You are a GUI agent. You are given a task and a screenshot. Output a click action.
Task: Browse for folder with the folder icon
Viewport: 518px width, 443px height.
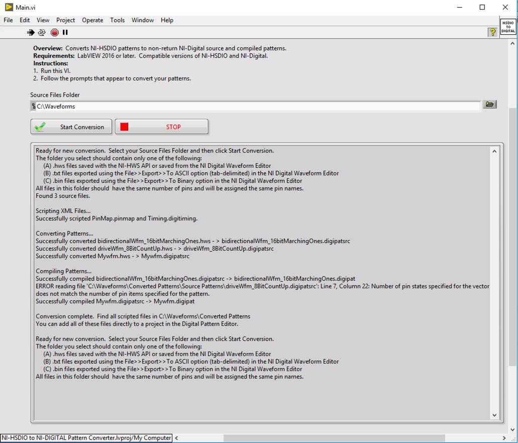click(x=489, y=104)
